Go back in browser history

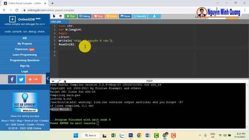pos(4,10)
